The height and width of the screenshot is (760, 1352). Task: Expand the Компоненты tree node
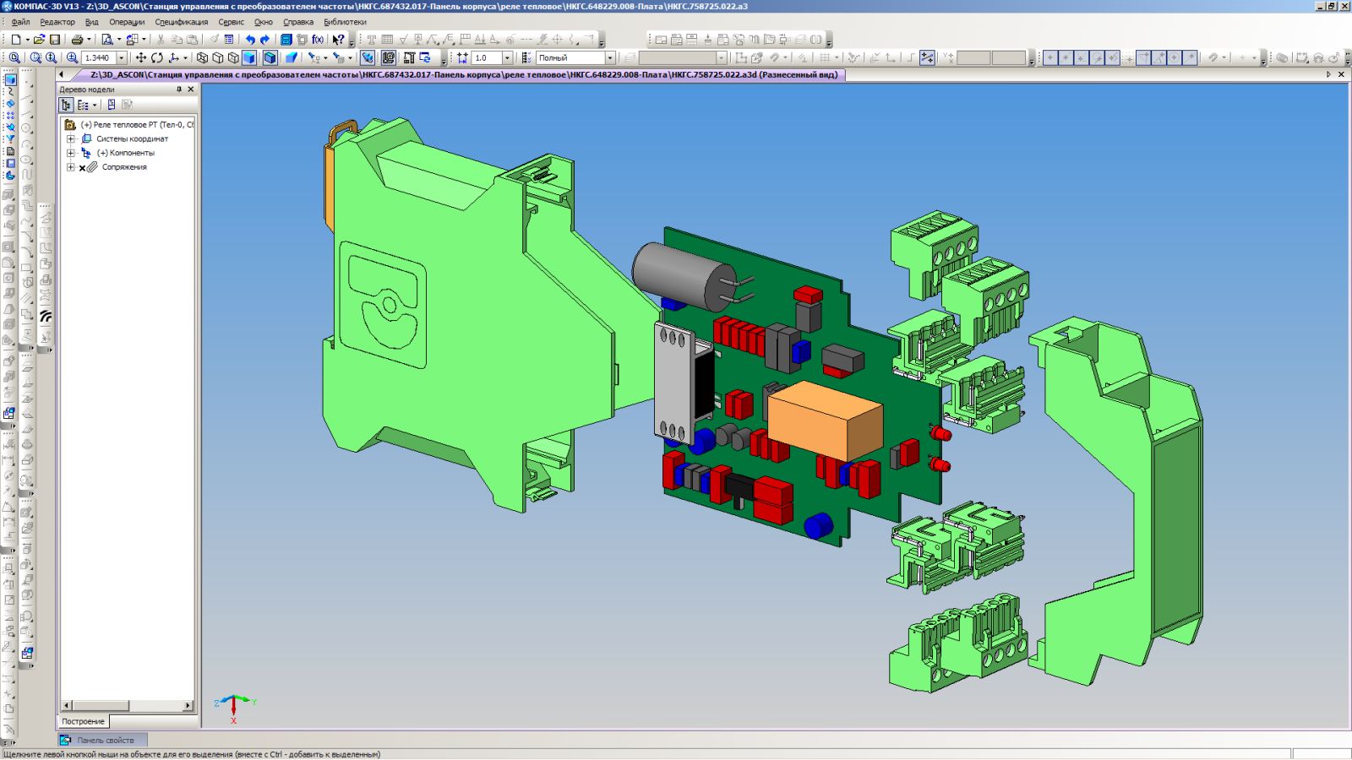click(x=71, y=153)
